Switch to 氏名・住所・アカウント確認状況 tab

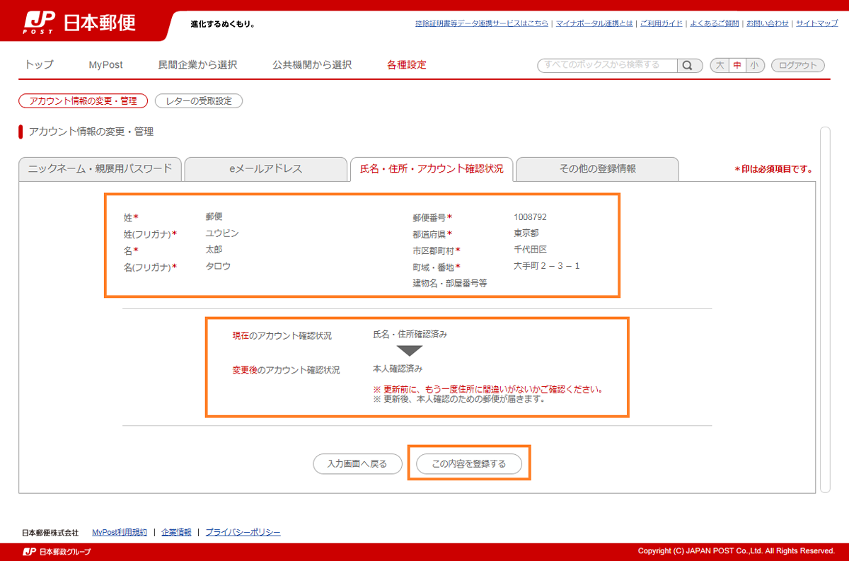tap(432, 169)
